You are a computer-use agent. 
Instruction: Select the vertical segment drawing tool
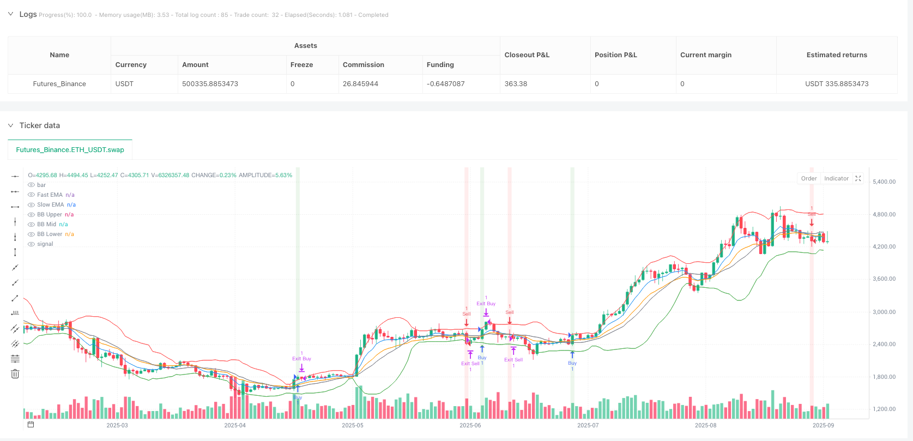[x=15, y=252]
